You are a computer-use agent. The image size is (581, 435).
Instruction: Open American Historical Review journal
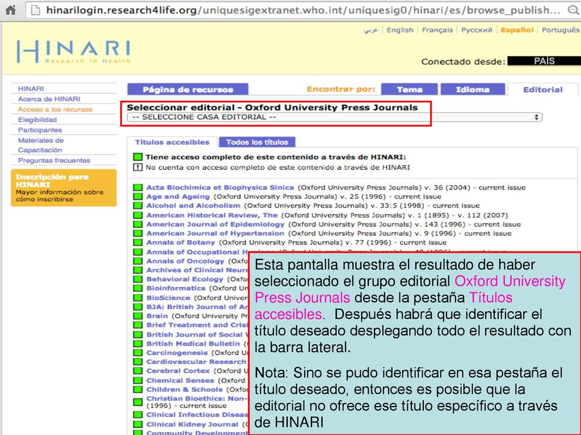point(212,215)
